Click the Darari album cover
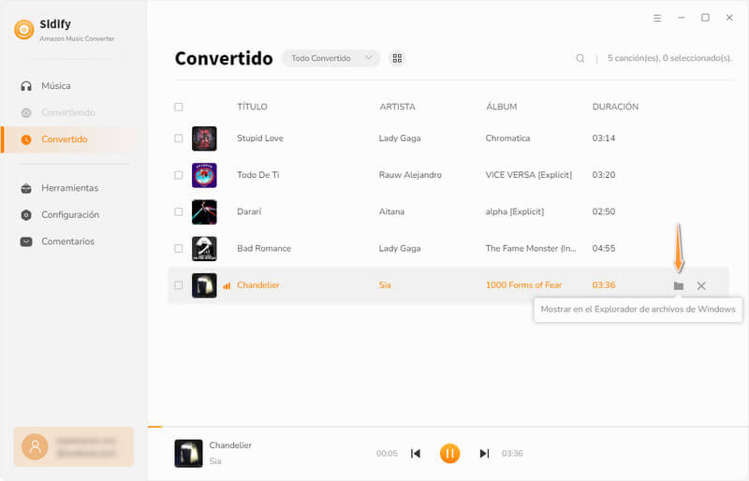Viewport: 749px width, 481px height. [x=204, y=212]
